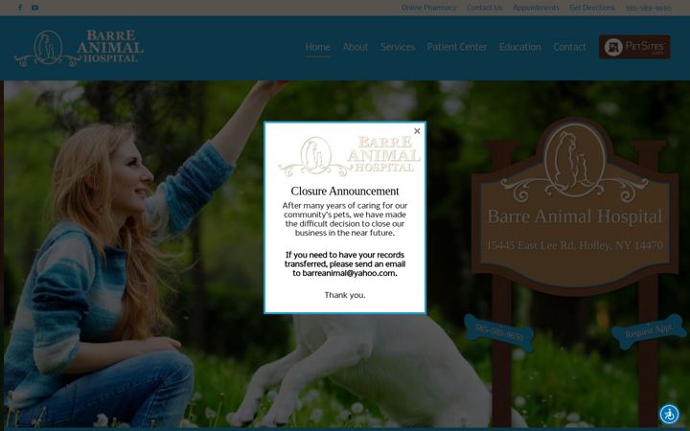Click the Thank you text in popup
Viewport: 690px width, 431px height.
[345, 295]
